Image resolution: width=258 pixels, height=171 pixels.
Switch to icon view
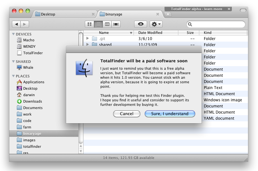pyautogui.click(x=90, y=24)
